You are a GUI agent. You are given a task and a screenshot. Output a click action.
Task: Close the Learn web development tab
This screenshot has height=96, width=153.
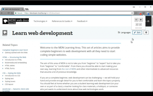tap(22, 9)
